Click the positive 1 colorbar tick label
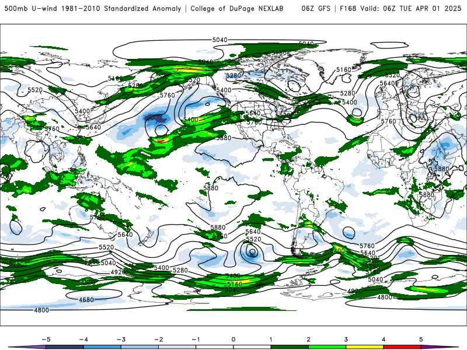Image resolution: width=467 pixels, height=350 pixels. click(x=271, y=339)
